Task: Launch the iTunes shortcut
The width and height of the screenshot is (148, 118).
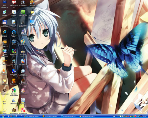Action: click(14, 42)
